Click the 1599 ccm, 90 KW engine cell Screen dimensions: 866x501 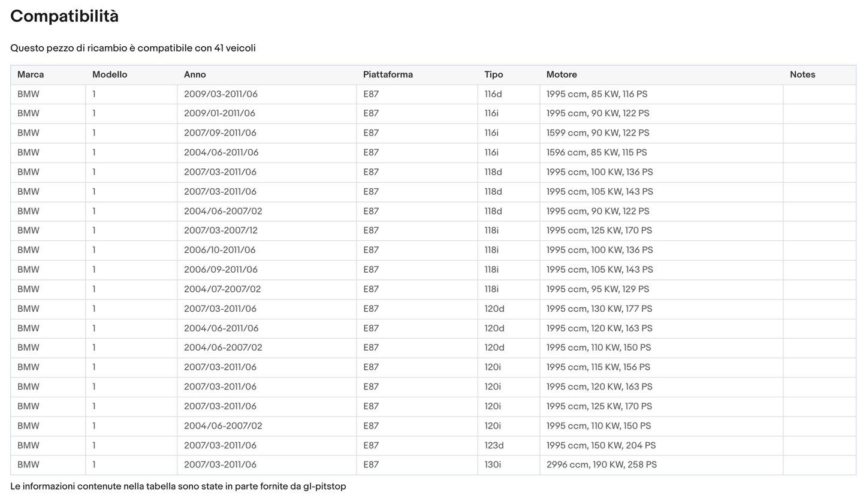[x=598, y=133]
